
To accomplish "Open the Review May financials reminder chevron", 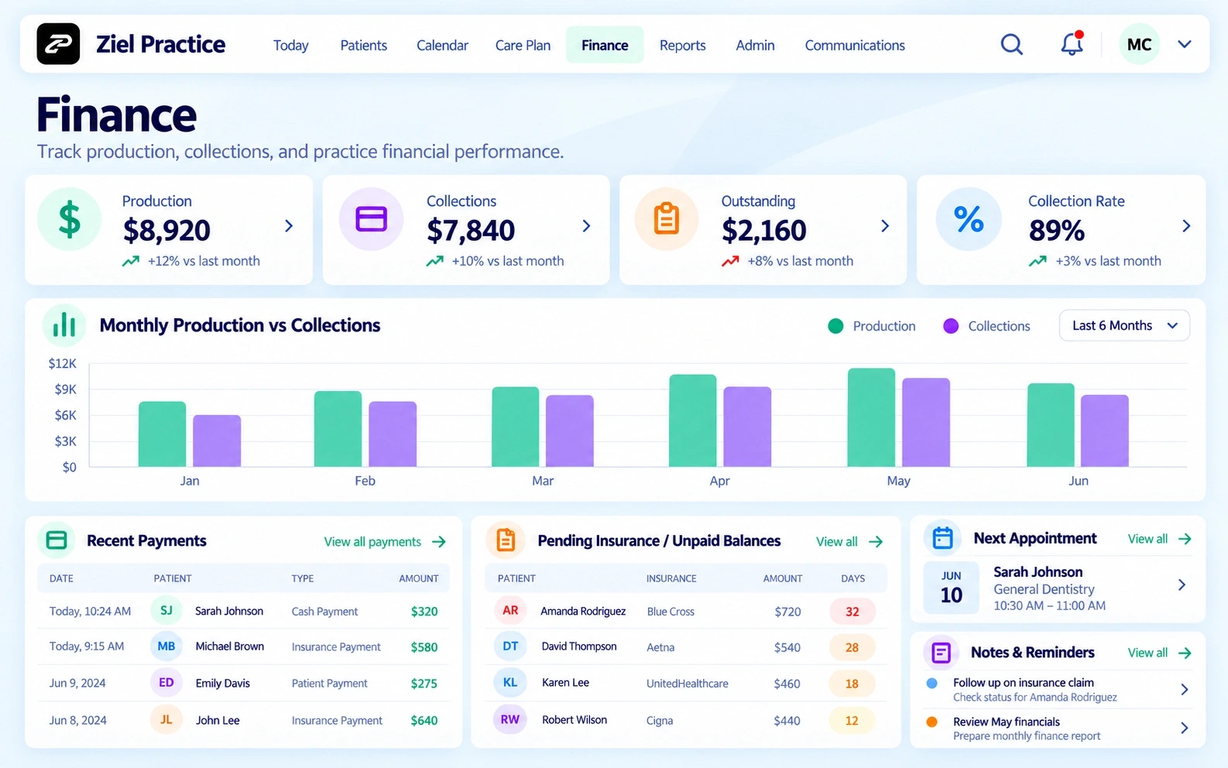I will 1184,728.
